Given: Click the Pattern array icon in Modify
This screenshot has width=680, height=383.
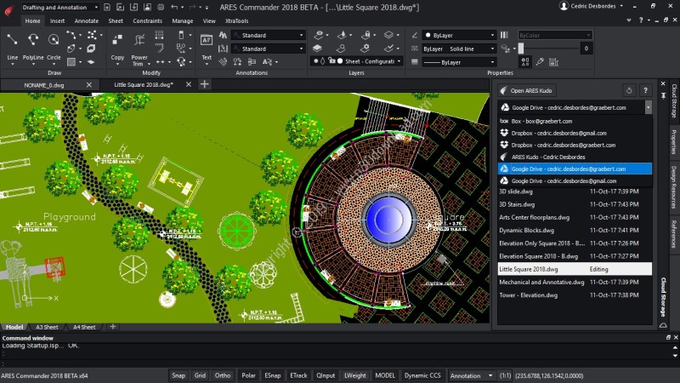Looking at the screenshot, I should [159, 35].
